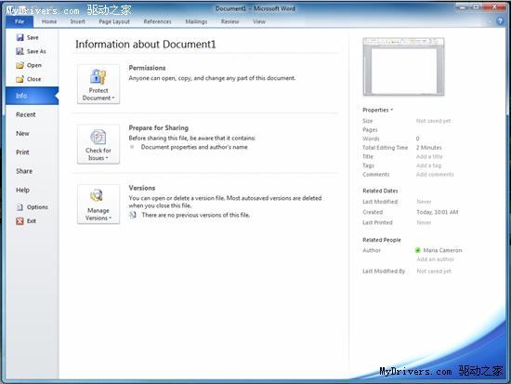Click the Versions heading
This screenshot has width=511, height=384.
coord(142,188)
